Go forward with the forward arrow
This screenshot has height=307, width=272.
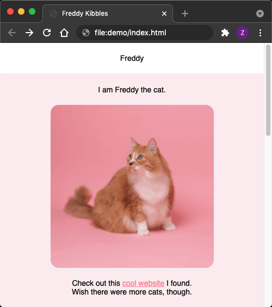tap(29, 33)
